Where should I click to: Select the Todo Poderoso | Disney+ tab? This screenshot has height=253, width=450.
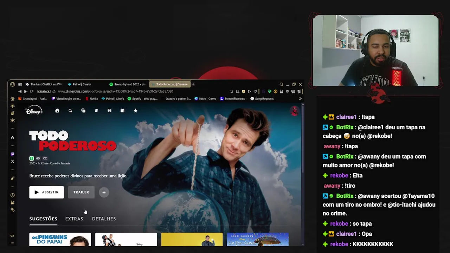pyautogui.click(x=169, y=84)
